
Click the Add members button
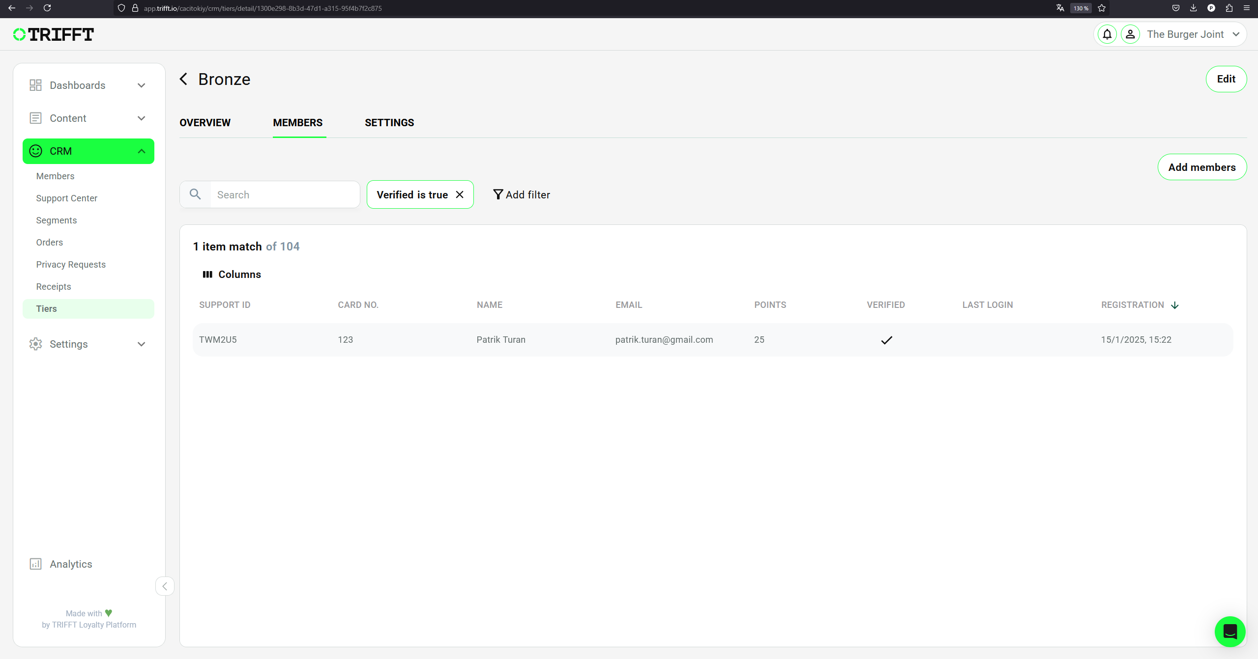click(1201, 167)
